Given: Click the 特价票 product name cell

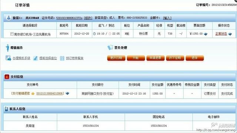Looking at the screenshot, I should (x=143, y=34).
